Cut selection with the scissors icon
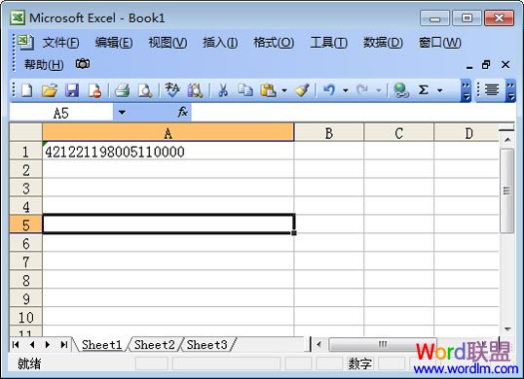 click(x=223, y=90)
